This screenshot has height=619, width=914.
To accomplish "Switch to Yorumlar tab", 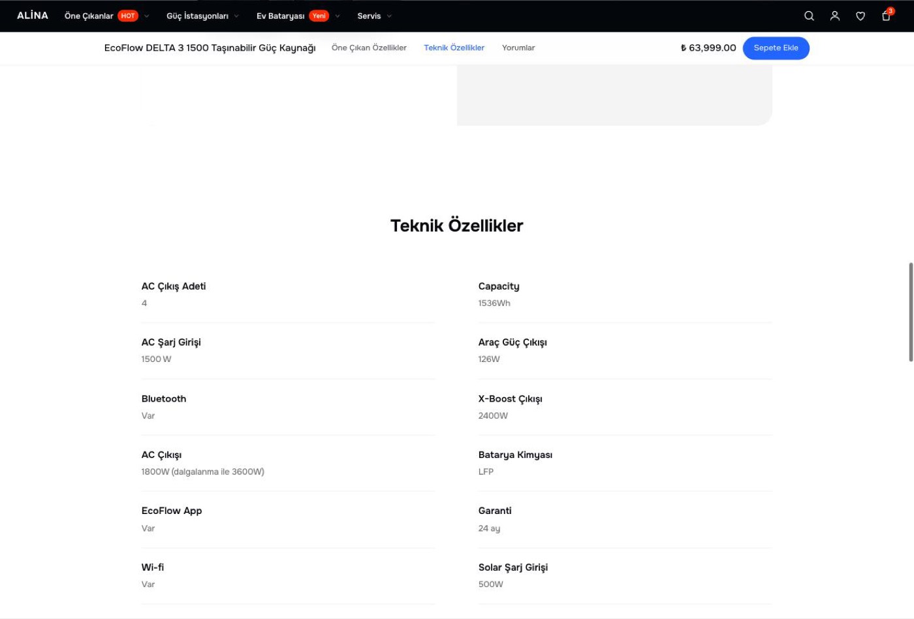I will pyautogui.click(x=518, y=48).
